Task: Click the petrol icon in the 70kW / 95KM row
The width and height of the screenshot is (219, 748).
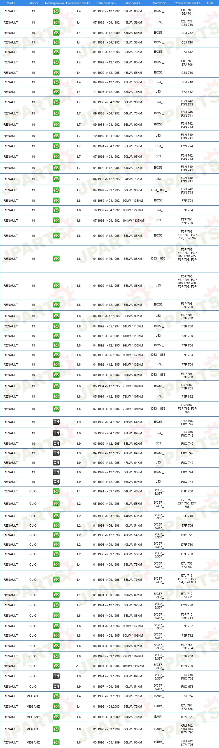Action: point(56,157)
